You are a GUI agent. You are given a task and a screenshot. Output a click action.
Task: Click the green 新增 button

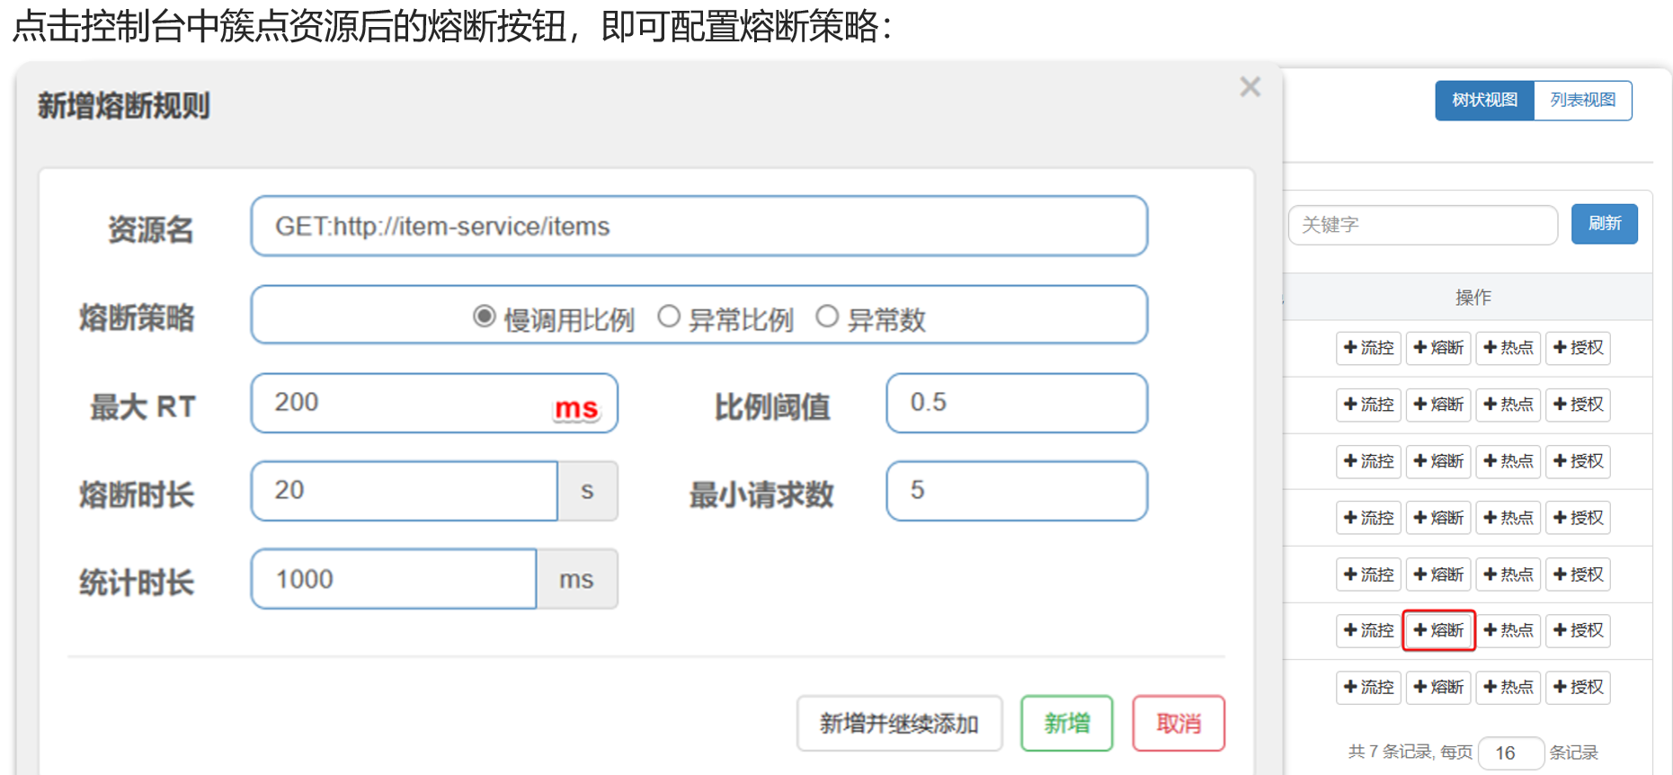point(1067,723)
